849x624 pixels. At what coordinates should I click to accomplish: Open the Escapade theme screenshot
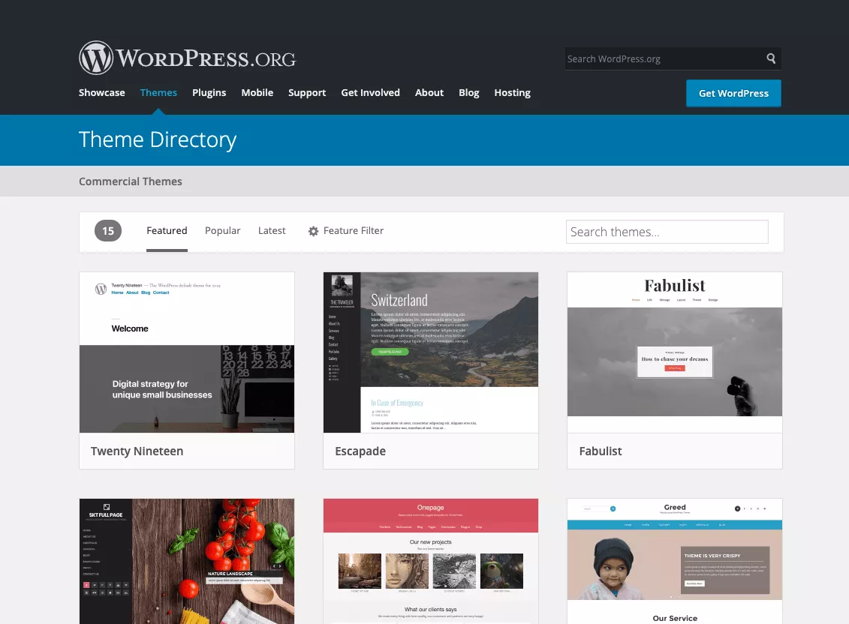point(431,352)
